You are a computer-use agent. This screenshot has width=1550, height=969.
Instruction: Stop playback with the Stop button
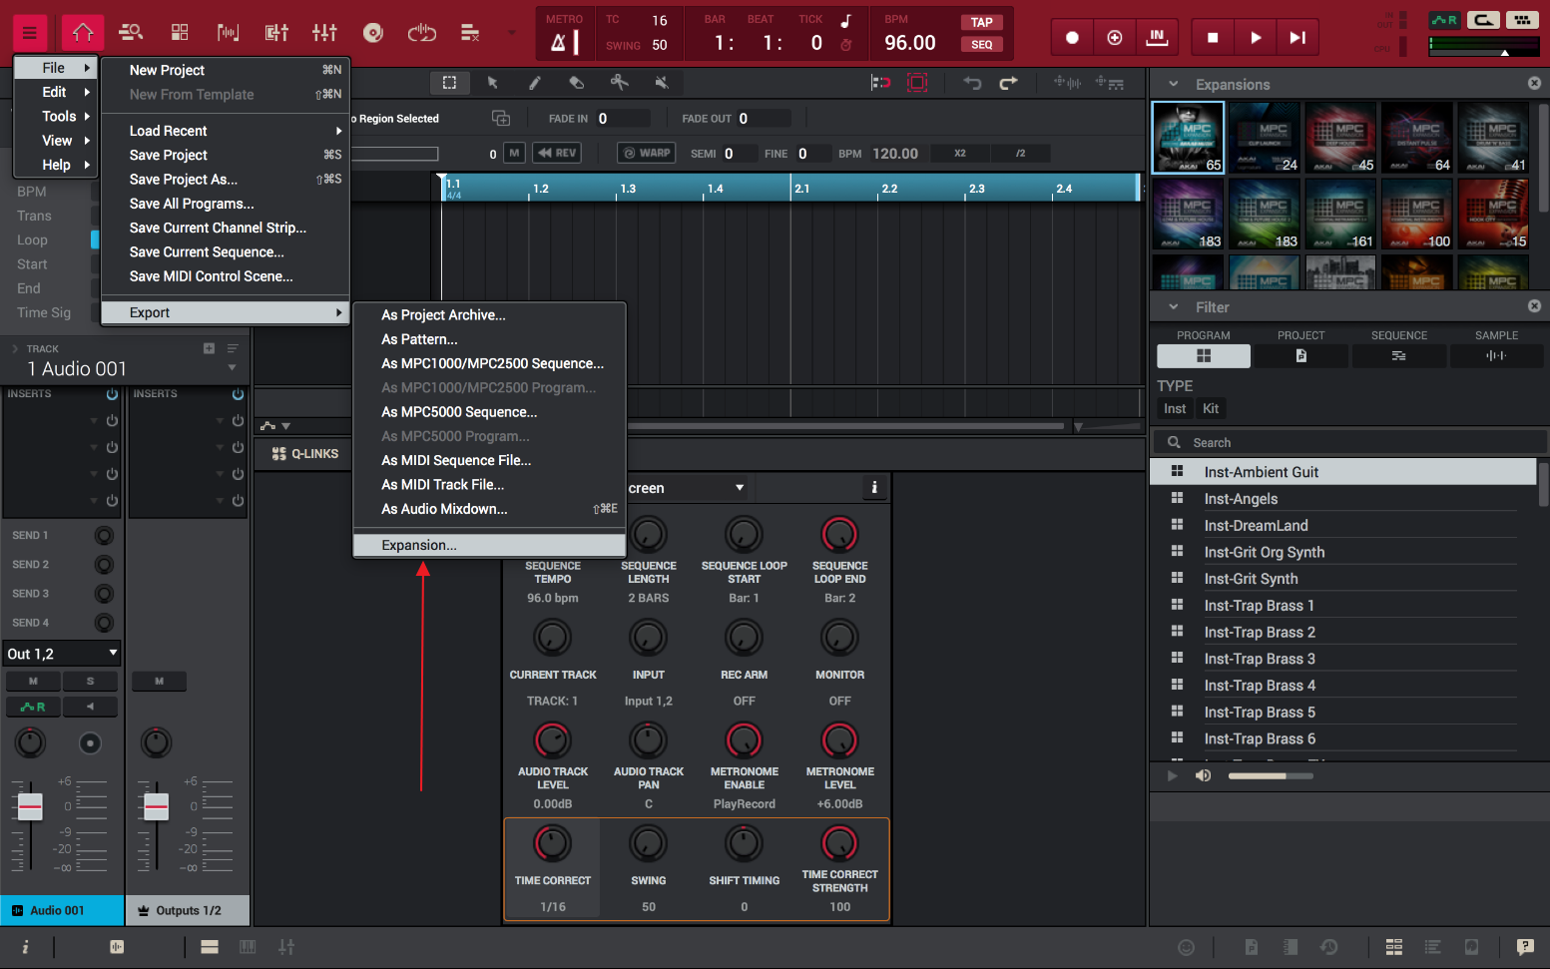click(1213, 38)
